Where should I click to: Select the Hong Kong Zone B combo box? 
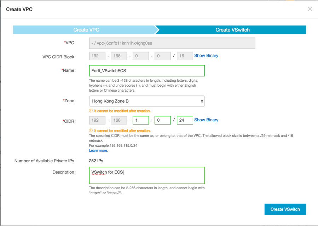(x=147, y=101)
